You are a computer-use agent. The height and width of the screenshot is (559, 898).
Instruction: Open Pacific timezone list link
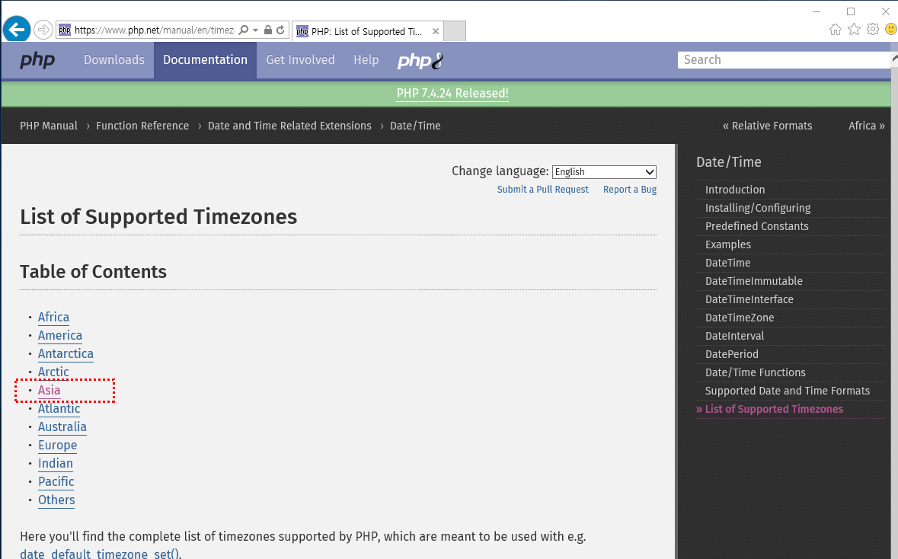click(56, 482)
